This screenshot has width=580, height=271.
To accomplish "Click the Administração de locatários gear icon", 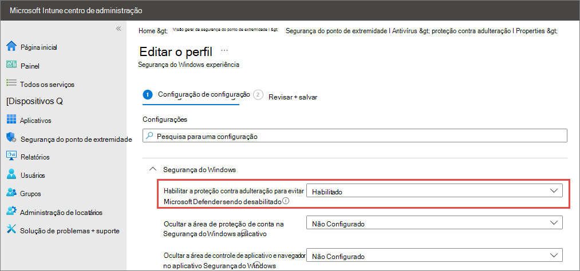I will pos(11,211).
